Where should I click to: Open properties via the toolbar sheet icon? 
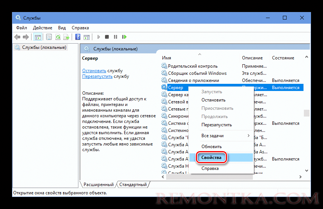pyautogui.click(x=49, y=37)
